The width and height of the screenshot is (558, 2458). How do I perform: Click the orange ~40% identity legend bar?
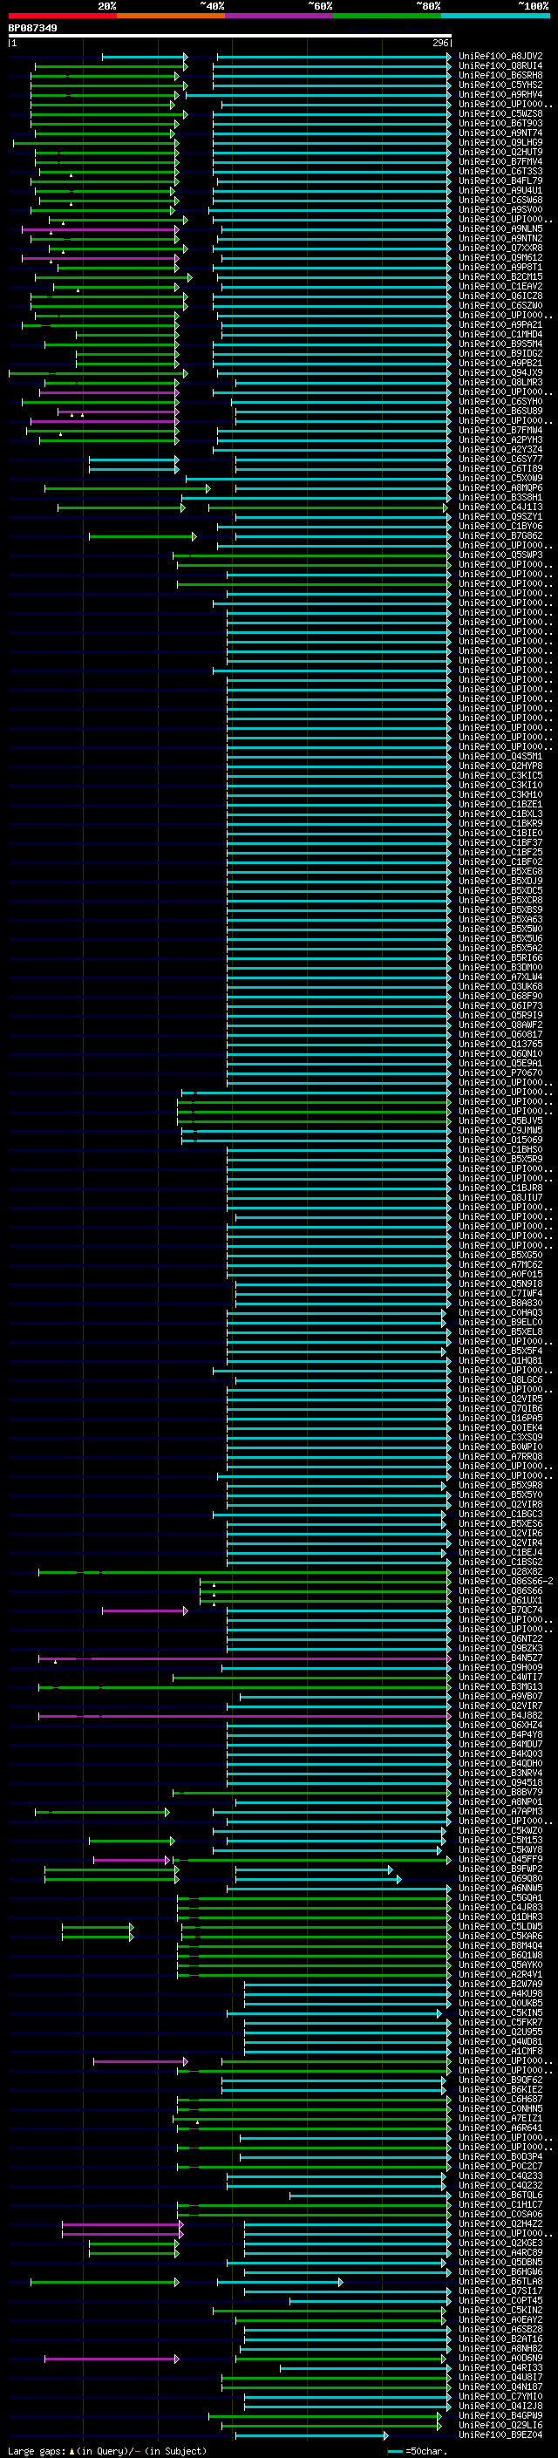171,16
